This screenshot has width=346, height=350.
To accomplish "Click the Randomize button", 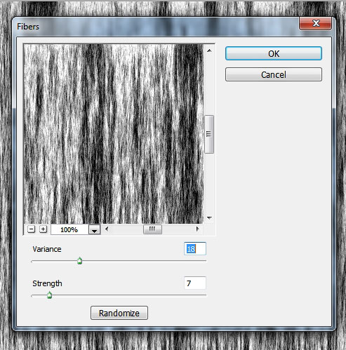I will (x=119, y=313).
